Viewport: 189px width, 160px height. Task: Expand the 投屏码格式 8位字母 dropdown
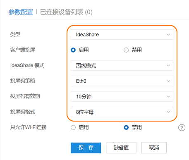[x=122, y=112]
